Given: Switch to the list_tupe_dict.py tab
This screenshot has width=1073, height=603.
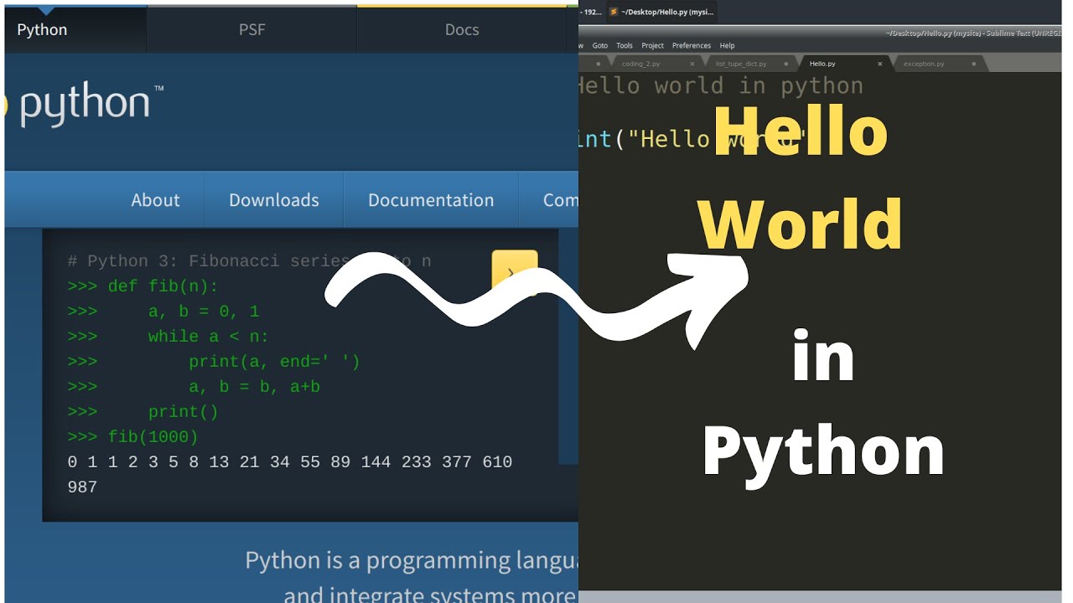Looking at the screenshot, I should coord(740,64).
